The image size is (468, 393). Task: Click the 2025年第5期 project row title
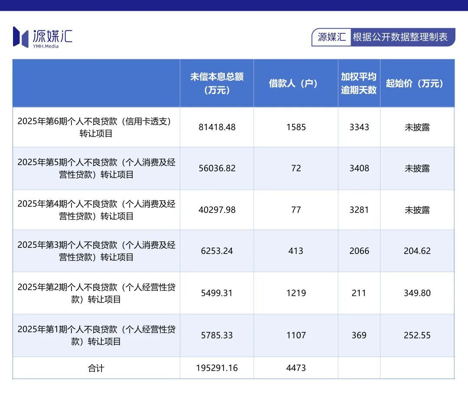pyautogui.click(x=96, y=168)
